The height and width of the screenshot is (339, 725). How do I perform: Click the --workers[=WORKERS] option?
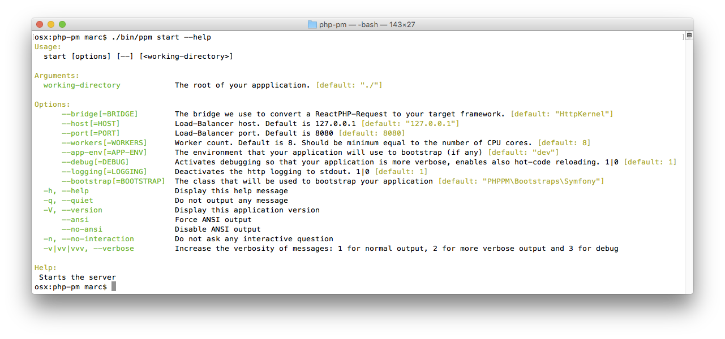point(104,142)
